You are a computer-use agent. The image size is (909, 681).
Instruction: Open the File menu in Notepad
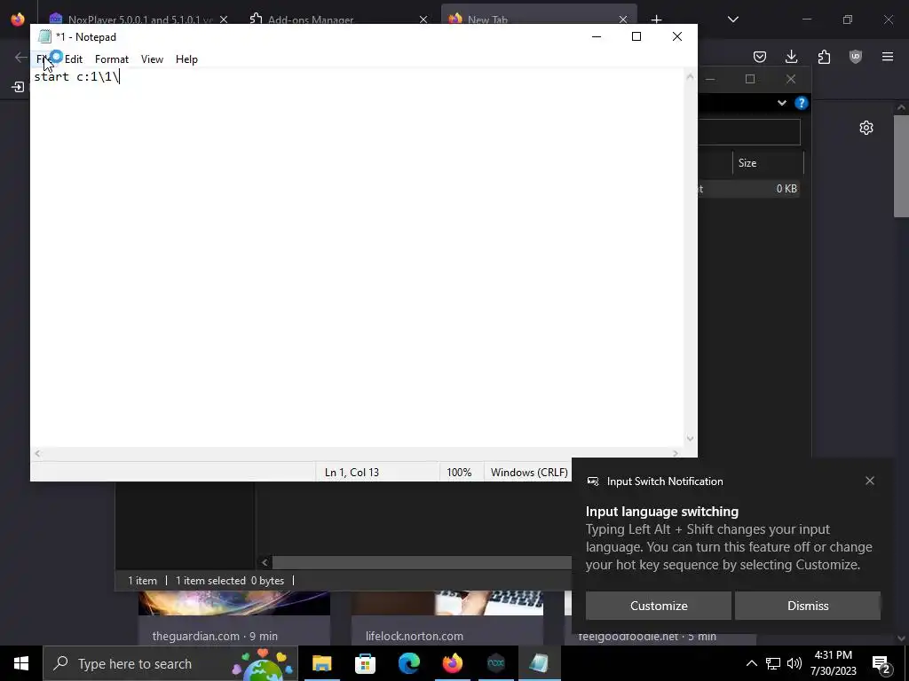click(43, 59)
